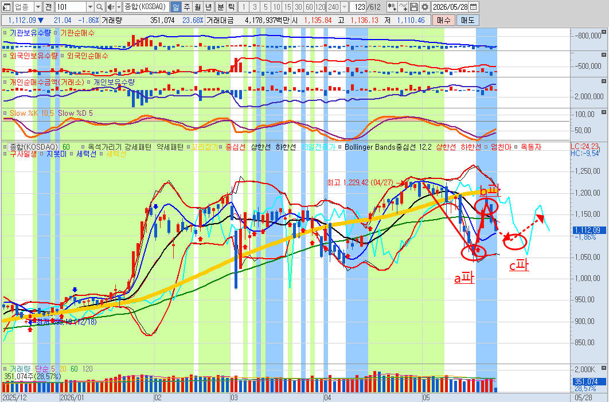Switch to the 주 weekly chart tab

tap(187, 7)
